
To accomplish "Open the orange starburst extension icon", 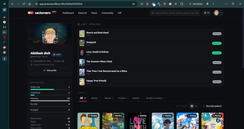I will 164,4.
